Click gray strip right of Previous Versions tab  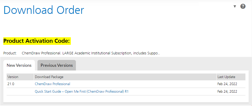[162, 65]
